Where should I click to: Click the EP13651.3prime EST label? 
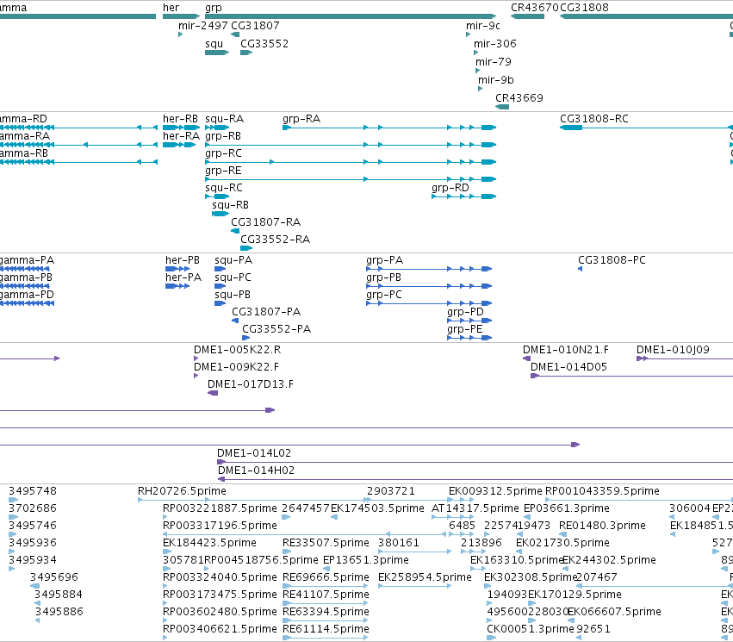[x=365, y=560]
